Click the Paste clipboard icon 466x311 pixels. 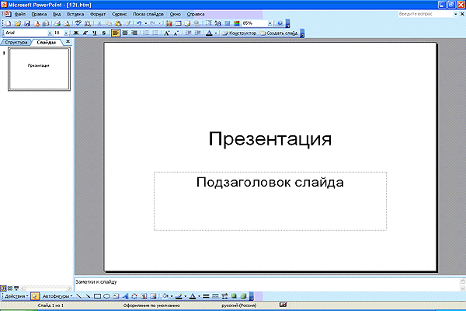pos(118,23)
